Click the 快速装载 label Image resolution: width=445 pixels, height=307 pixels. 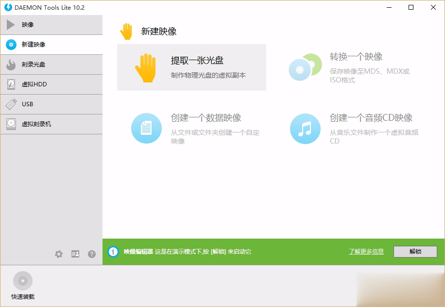click(x=23, y=296)
